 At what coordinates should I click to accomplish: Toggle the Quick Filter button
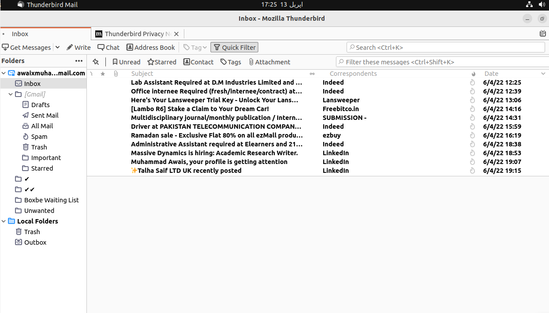coord(234,47)
